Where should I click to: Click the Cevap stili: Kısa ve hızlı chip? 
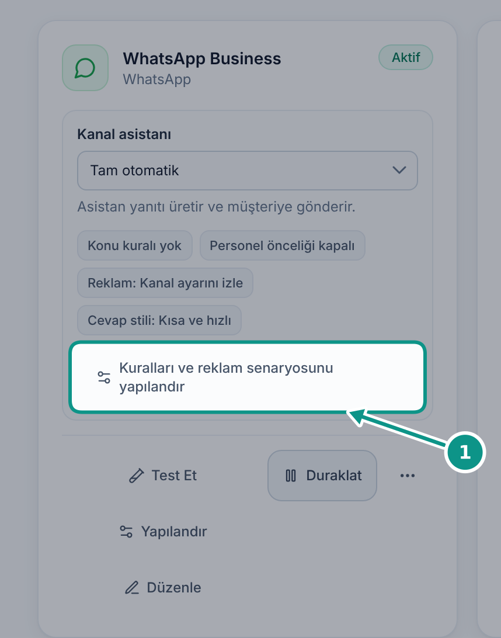tap(159, 320)
